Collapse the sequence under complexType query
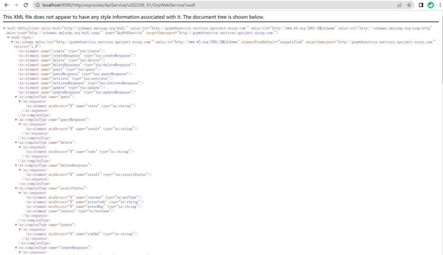 (20, 101)
